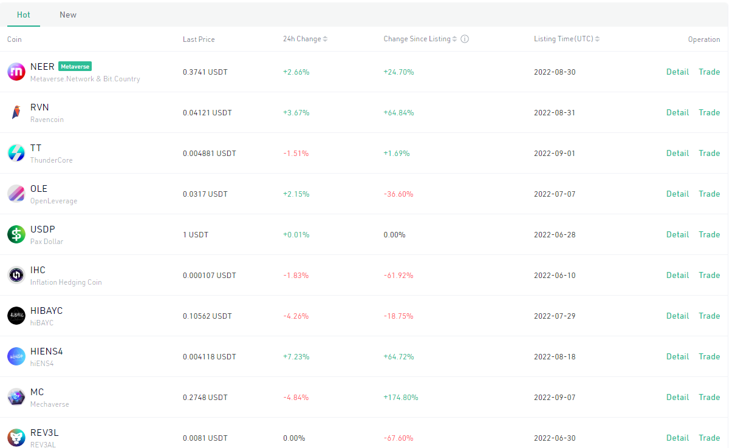Click the USDP Pax Dollar logo icon
The image size is (746, 448).
16,234
